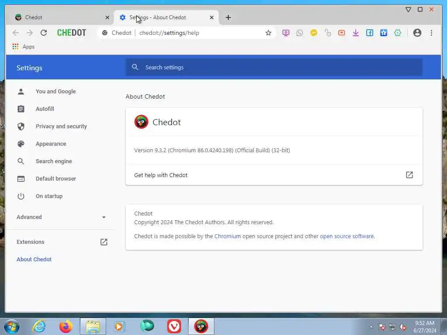Close the first Chedot tab
This screenshot has height=335, width=447.
107,17
